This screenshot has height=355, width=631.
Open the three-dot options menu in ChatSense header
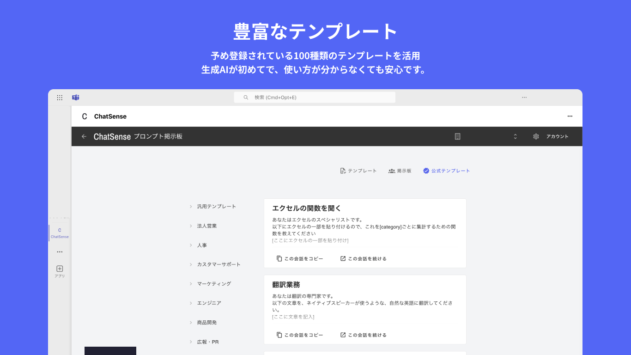pos(570,116)
